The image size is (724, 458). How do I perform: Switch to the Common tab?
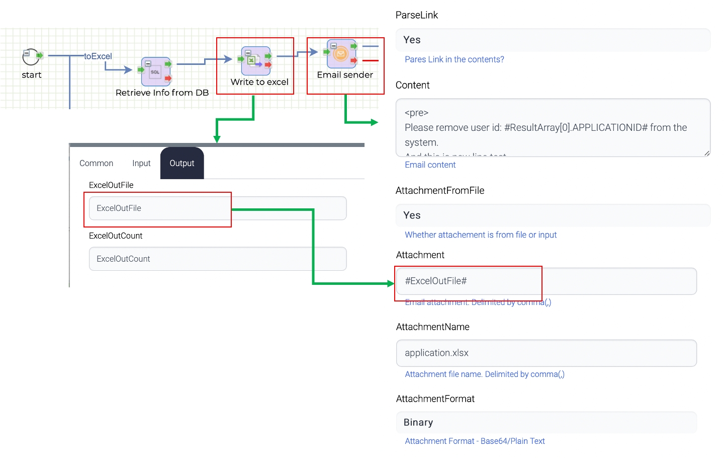[96, 164]
